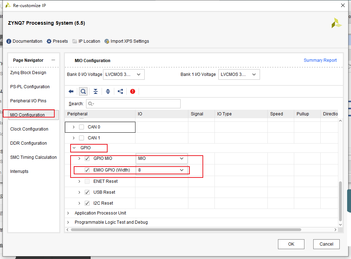The height and width of the screenshot is (259, 351).
Task: Open the GPIO MIO IO dropdown
Action: click(162, 158)
